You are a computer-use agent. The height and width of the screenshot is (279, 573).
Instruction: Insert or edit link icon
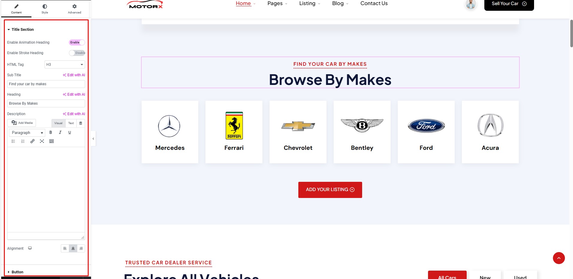pyautogui.click(x=32, y=141)
